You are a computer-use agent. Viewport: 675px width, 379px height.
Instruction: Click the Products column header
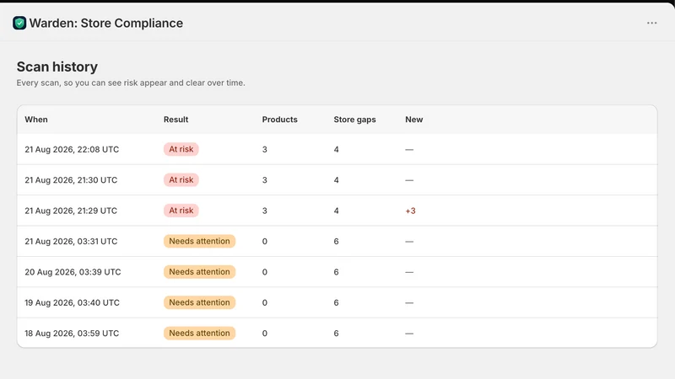tap(280, 120)
